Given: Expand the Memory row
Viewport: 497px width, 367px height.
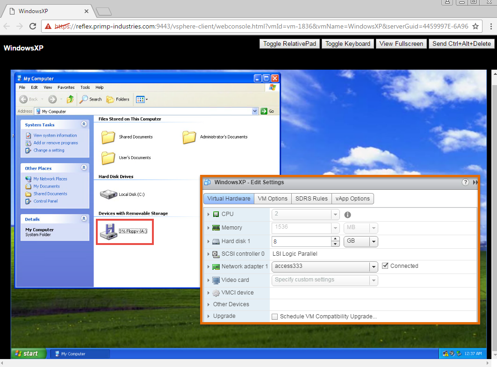Looking at the screenshot, I should (x=208, y=228).
